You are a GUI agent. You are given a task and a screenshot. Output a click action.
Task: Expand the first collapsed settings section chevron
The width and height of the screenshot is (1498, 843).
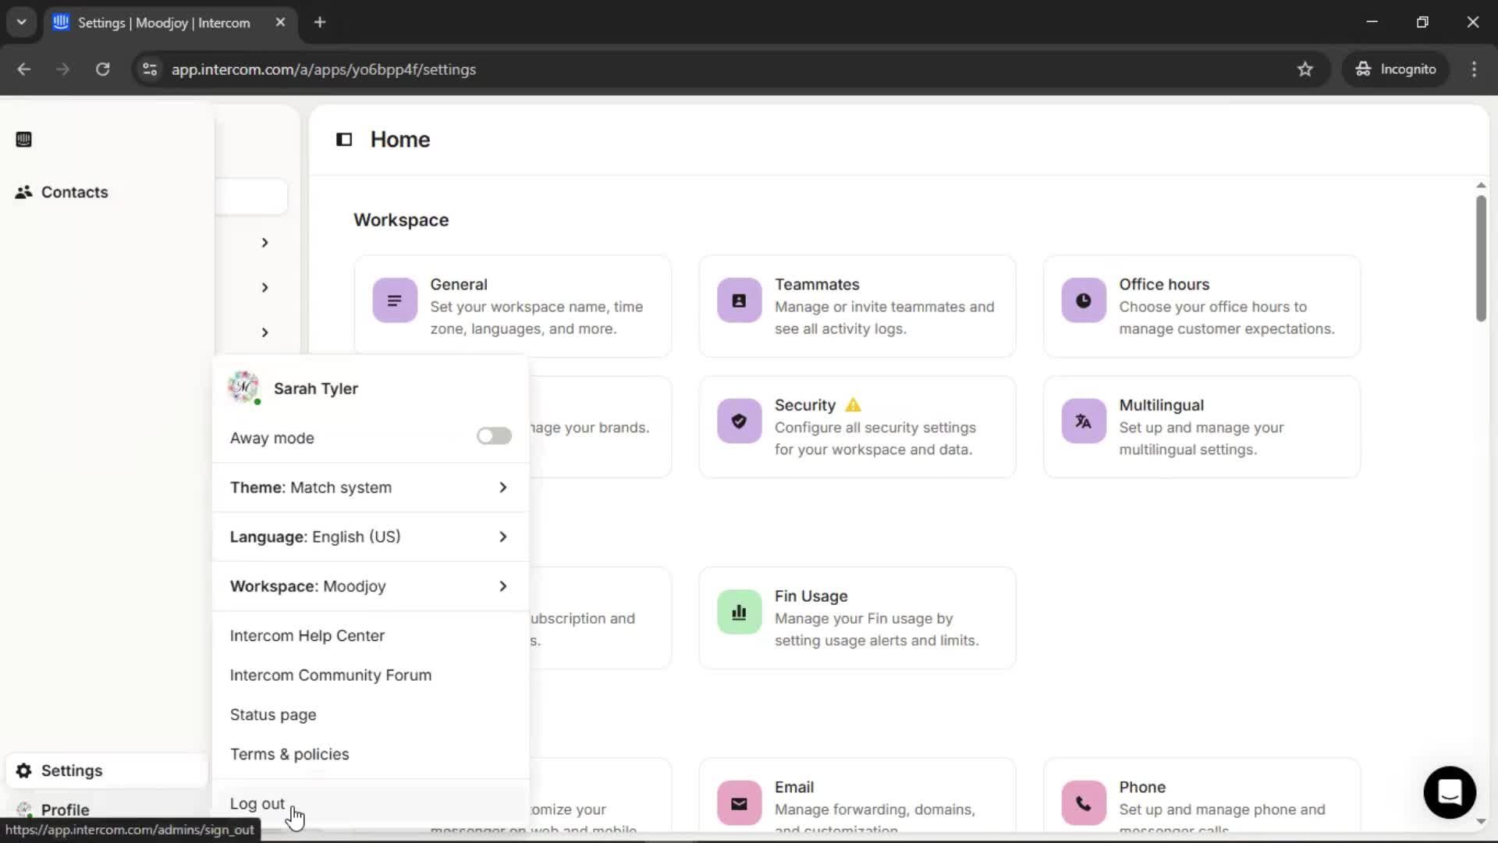264,243
